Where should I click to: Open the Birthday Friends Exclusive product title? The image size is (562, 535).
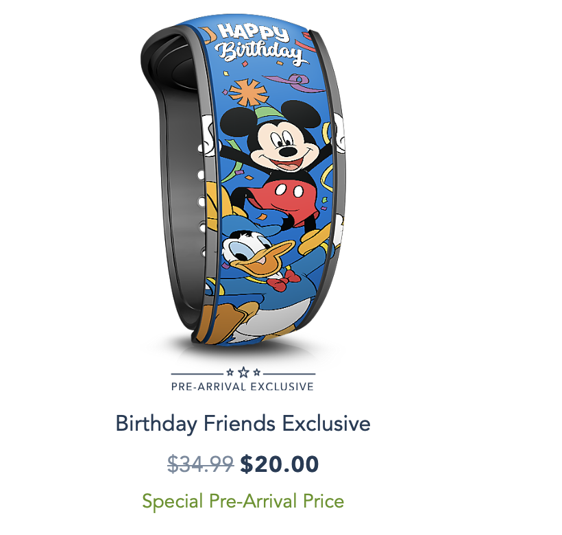pyautogui.click(x=243, y=423)
